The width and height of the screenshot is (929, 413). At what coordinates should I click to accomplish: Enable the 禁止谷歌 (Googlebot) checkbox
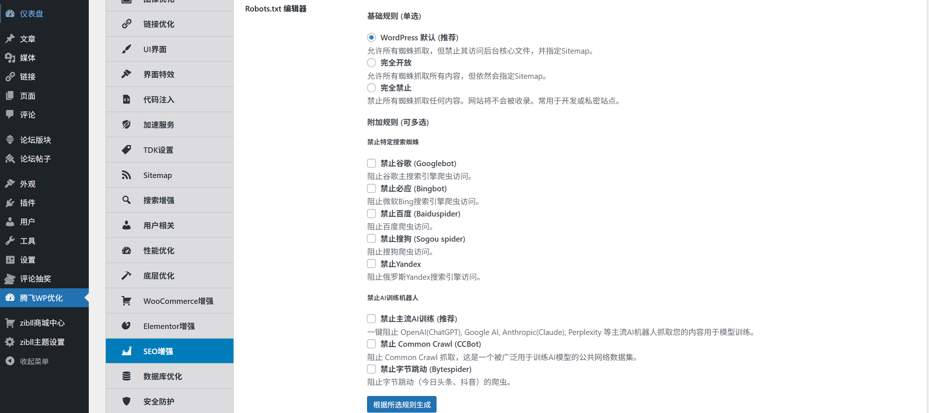[x=371, y=163]
